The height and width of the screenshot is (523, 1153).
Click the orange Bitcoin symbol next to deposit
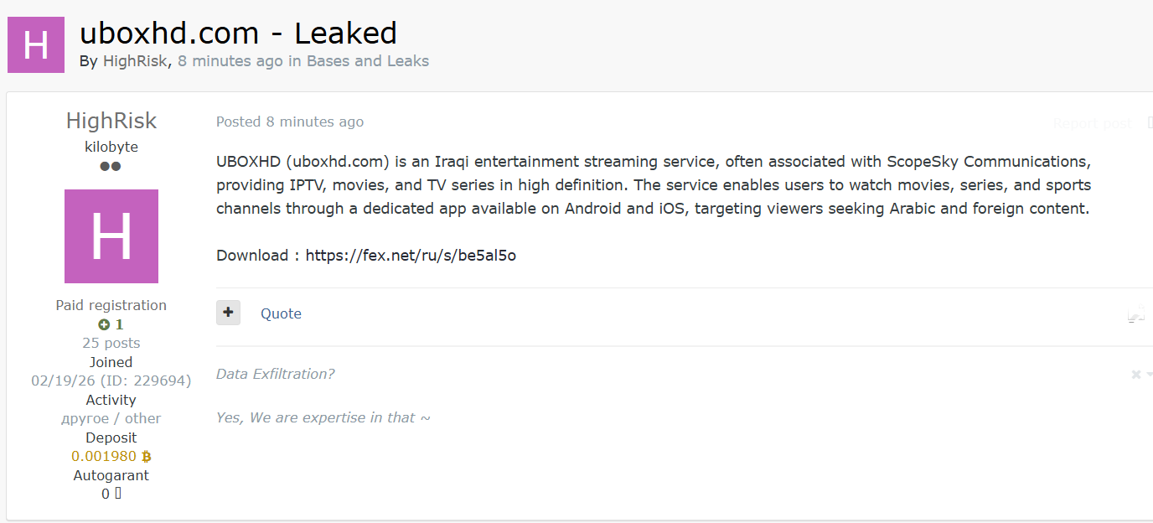147,457
